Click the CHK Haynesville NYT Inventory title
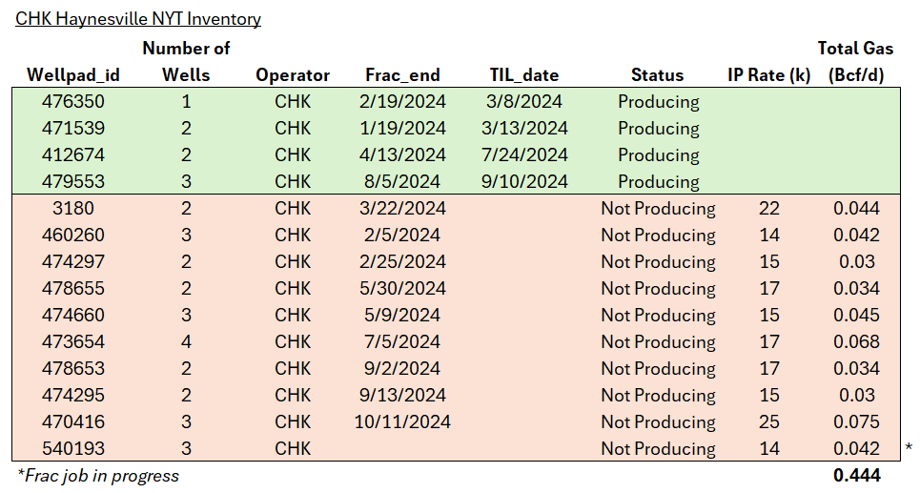This screenshot has width=920, height=493. click(x=138, y=19)
